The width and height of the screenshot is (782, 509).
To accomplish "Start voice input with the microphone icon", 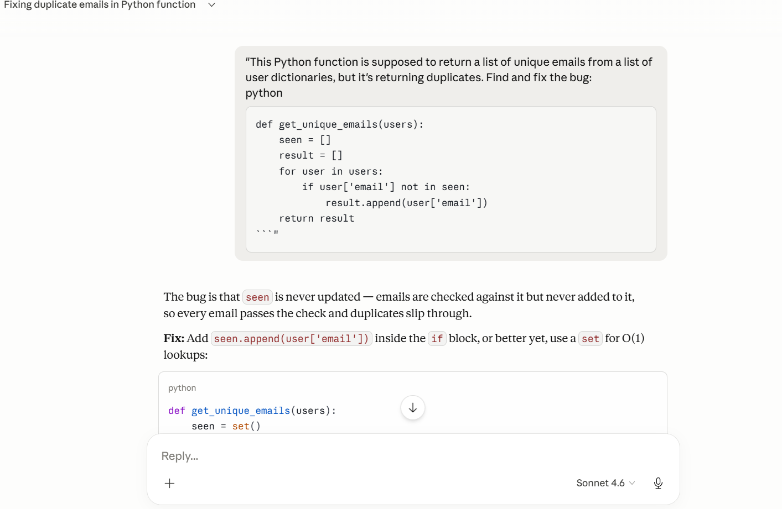I will click(x=658, y=483).
